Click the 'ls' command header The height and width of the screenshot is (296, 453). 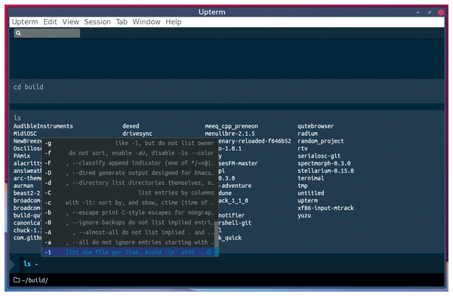click(x=17, y=118)
